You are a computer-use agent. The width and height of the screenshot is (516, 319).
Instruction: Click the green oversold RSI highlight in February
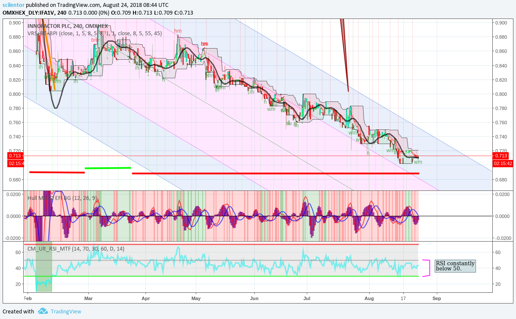pos(44,267)
